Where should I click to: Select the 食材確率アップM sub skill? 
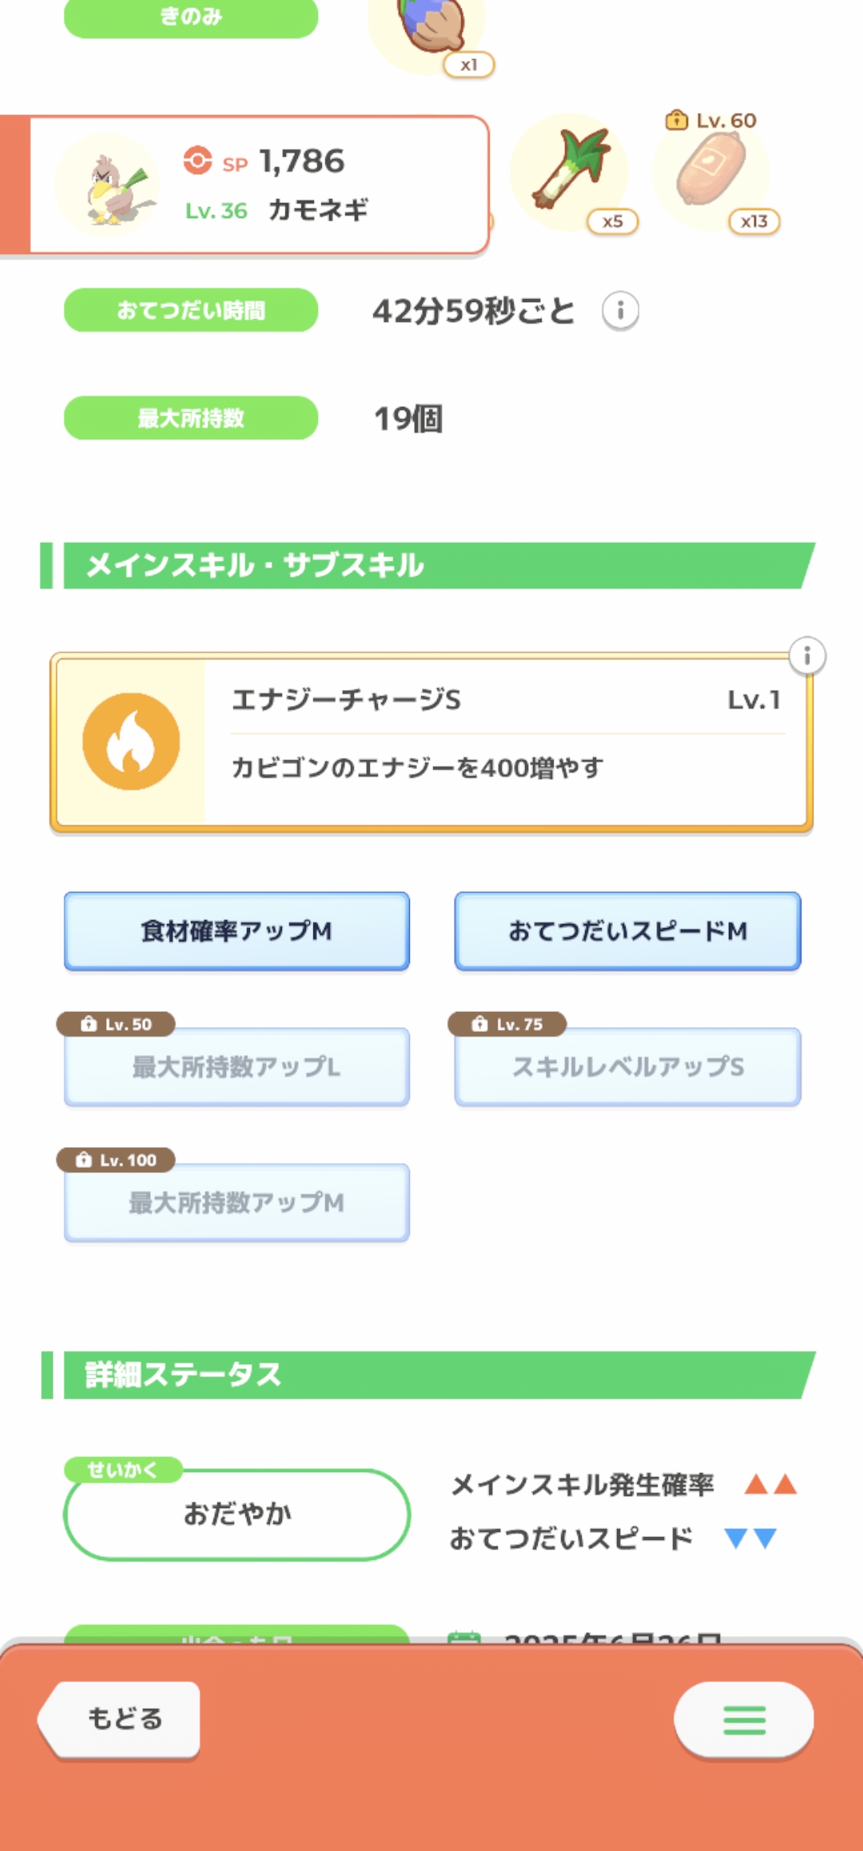237,931
